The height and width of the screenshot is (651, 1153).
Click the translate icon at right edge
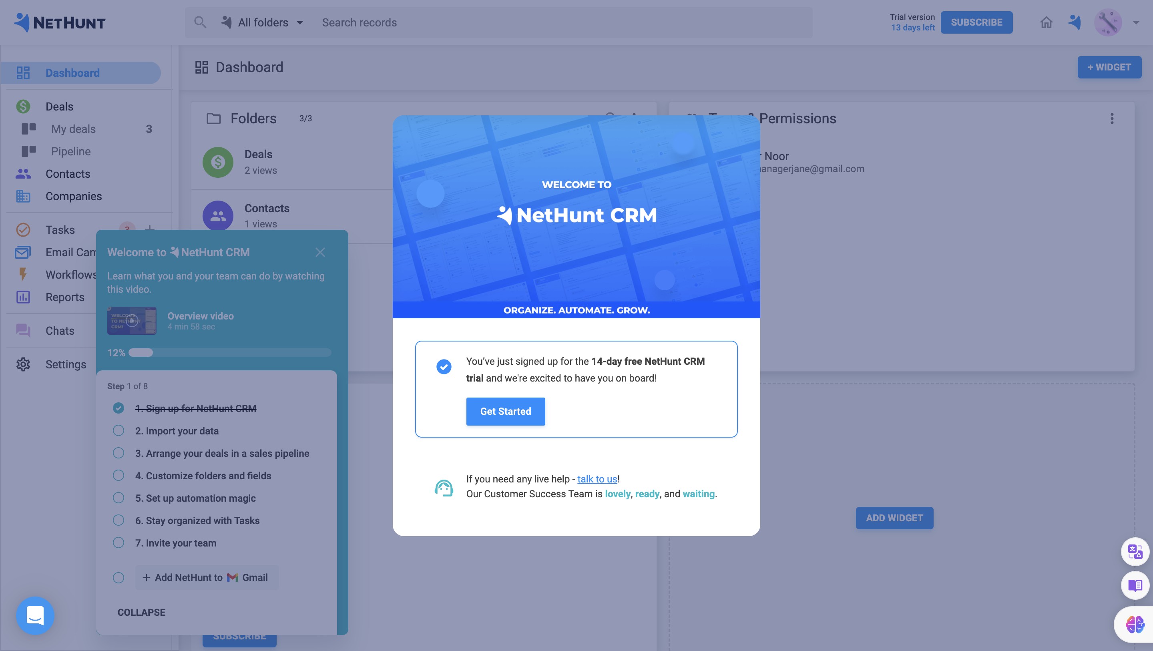pos(1135,552)
